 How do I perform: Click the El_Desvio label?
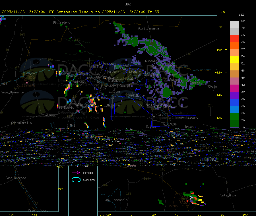point(67,108)
